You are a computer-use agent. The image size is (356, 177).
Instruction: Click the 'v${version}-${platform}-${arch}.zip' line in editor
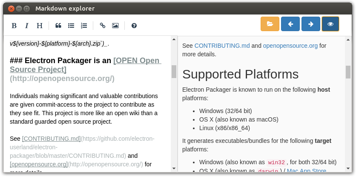click(60, 44)
